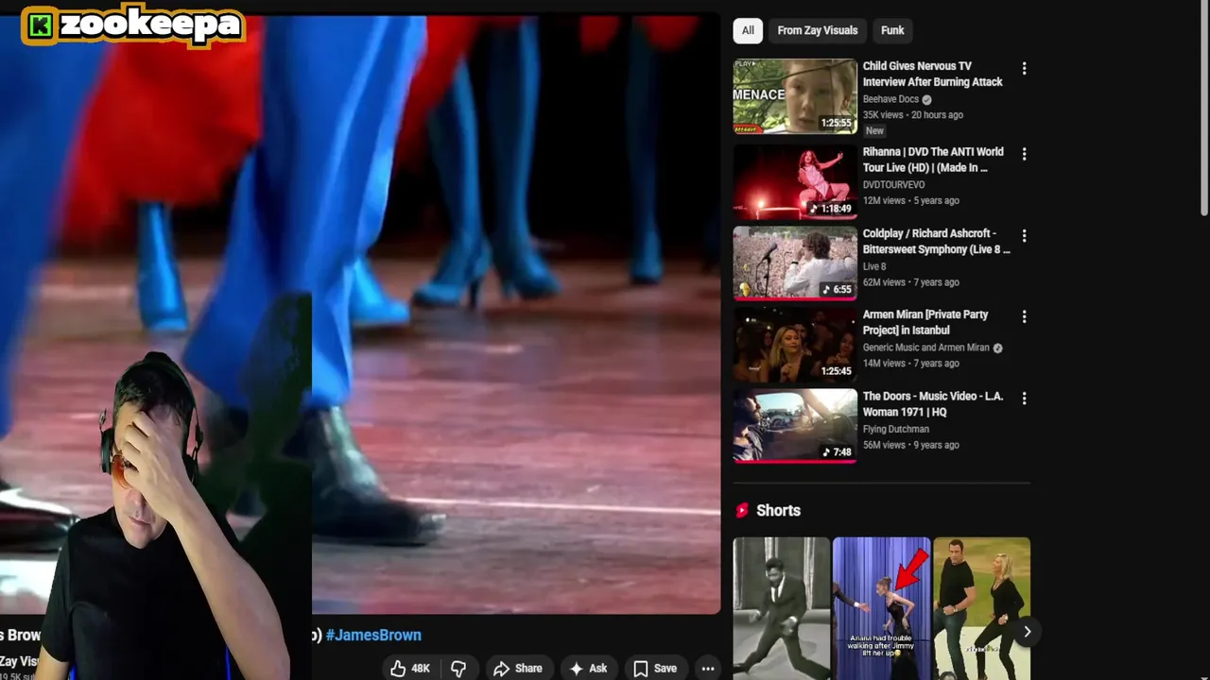This screenshot has height=680, width=1210.
Task: Click verified badge next to Beehave Docs
Action: (x=926, y=99)
